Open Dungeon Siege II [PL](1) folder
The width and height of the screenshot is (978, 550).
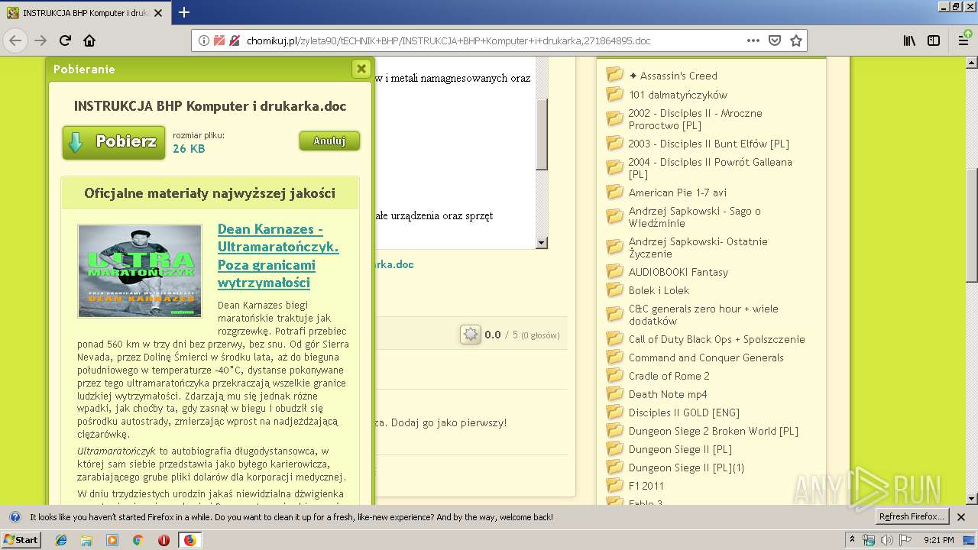coord(686,467)
